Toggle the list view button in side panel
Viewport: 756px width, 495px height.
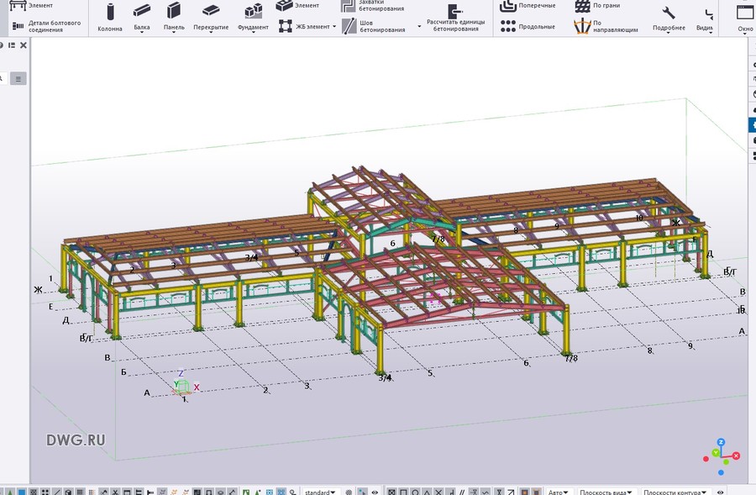pos(18,78)
